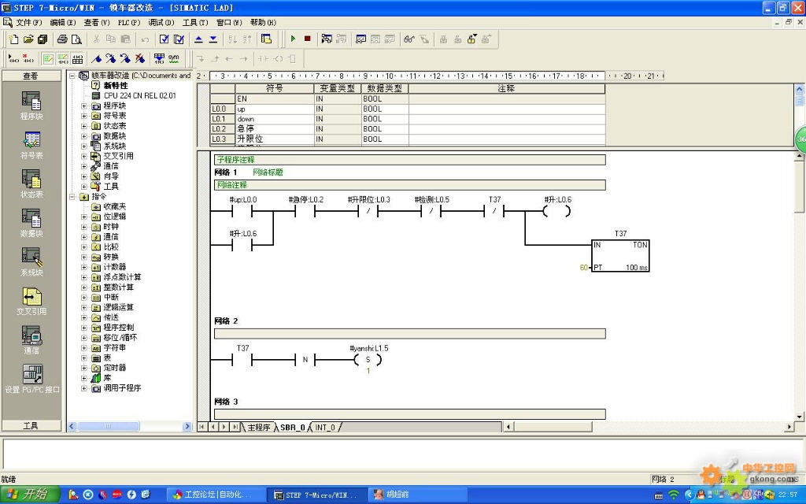Expand the 调用子程序 tree node

pos(83,388)
